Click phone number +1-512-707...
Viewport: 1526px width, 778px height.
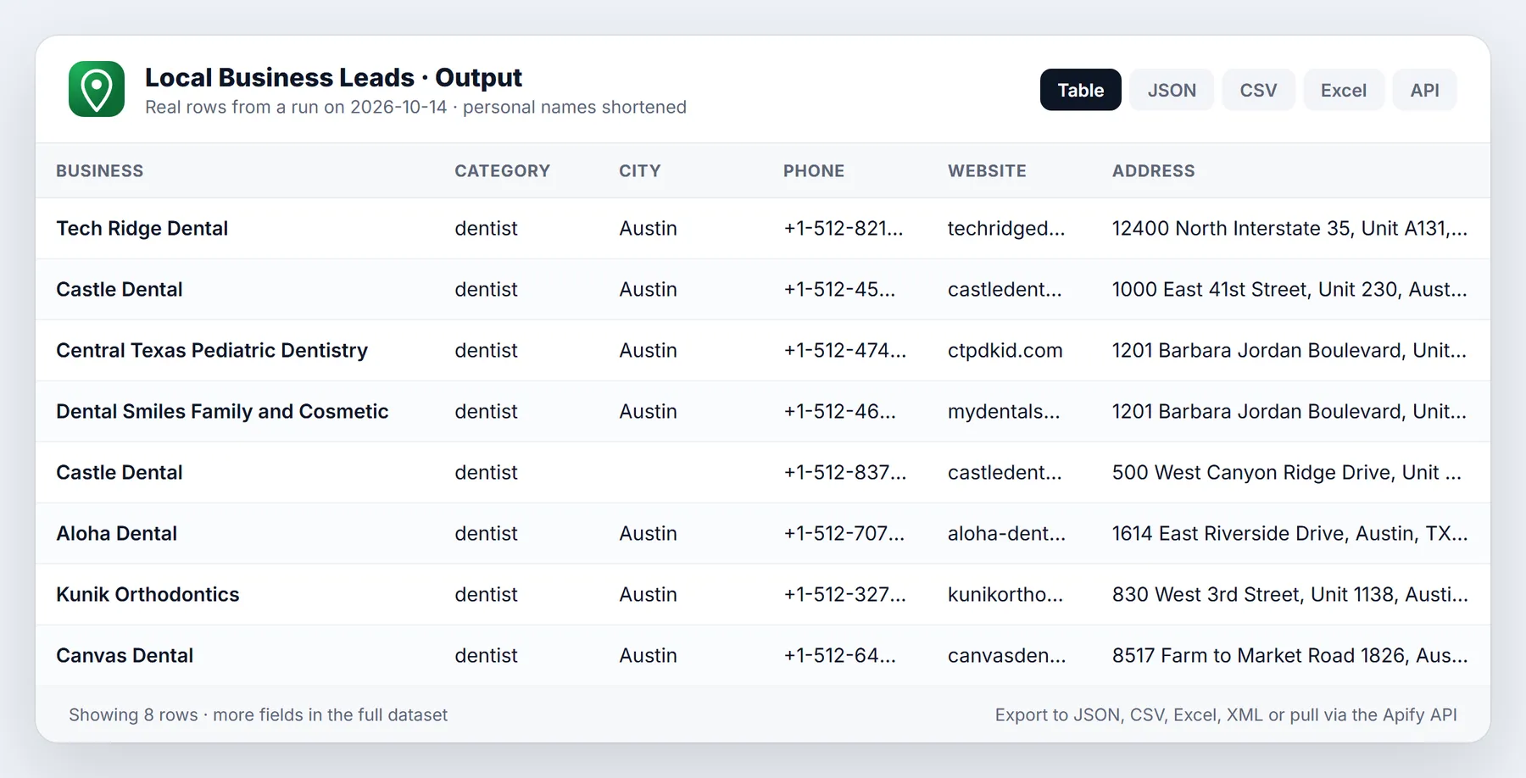point(844,534)
